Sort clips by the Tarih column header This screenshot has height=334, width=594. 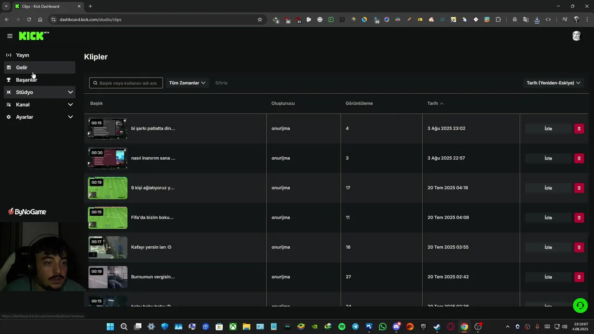tap(435, 103)
